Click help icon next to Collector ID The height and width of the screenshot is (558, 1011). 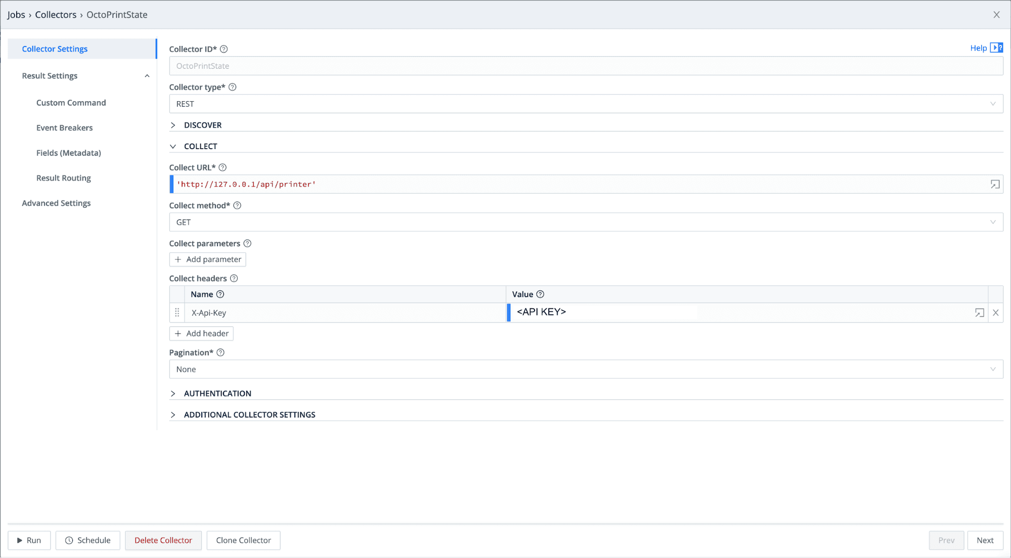pyautogui.click(x=224, y=49)
